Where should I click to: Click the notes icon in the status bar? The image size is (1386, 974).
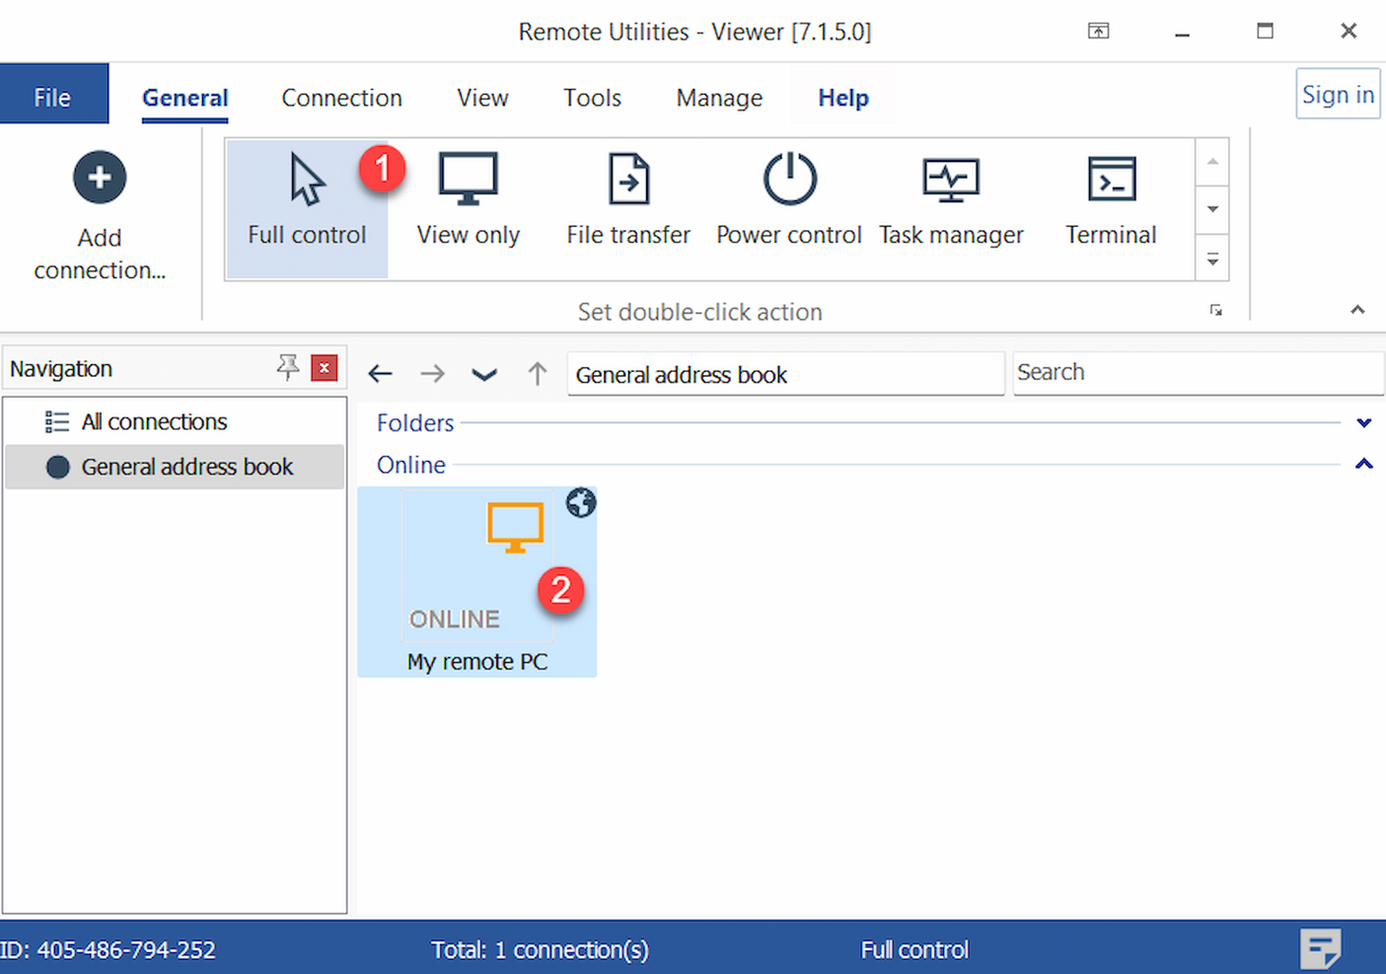click(x=1321, y=948)
